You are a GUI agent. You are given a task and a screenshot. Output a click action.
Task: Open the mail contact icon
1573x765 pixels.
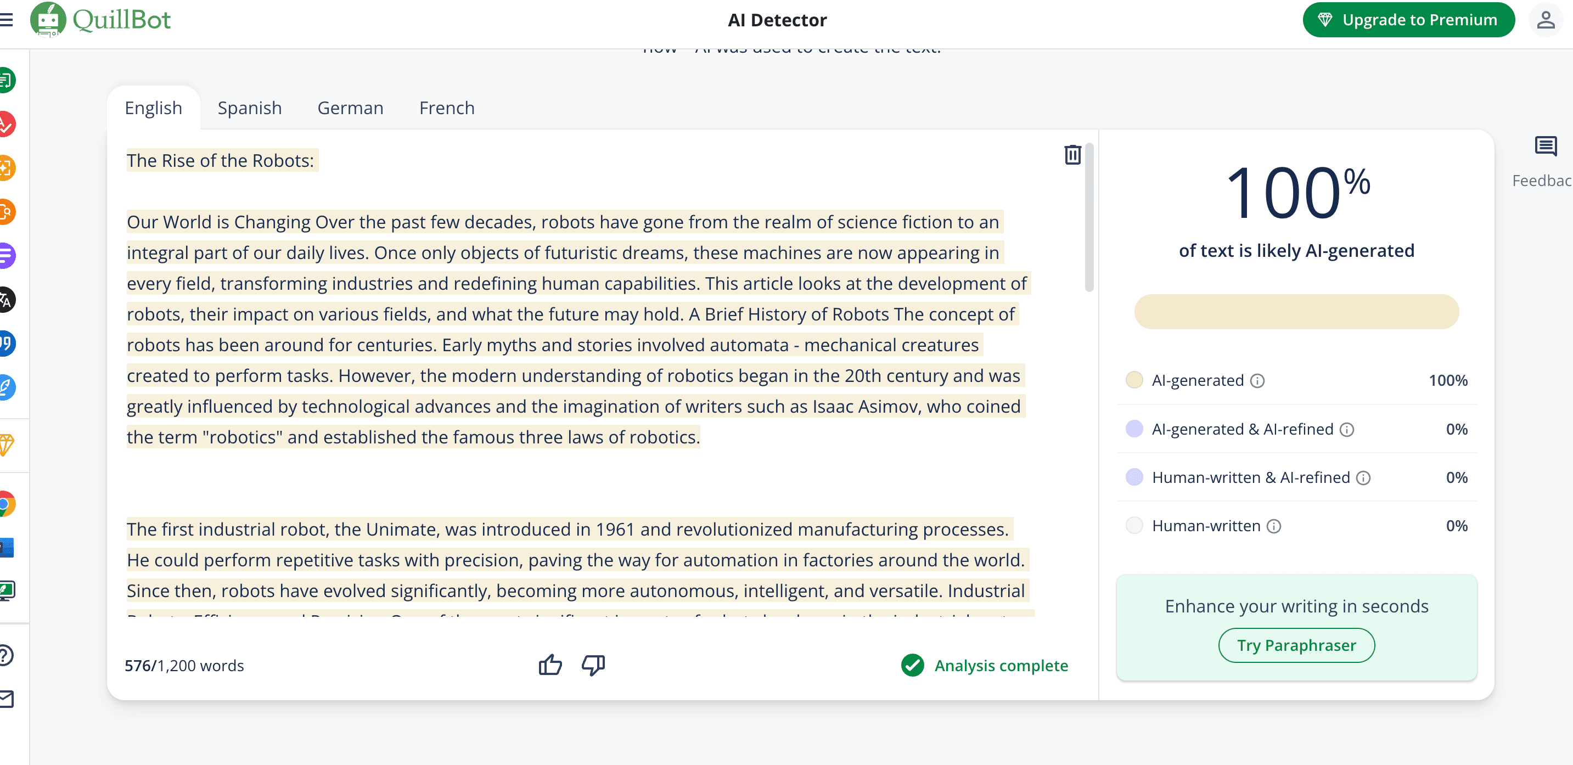tap(6, 699)
